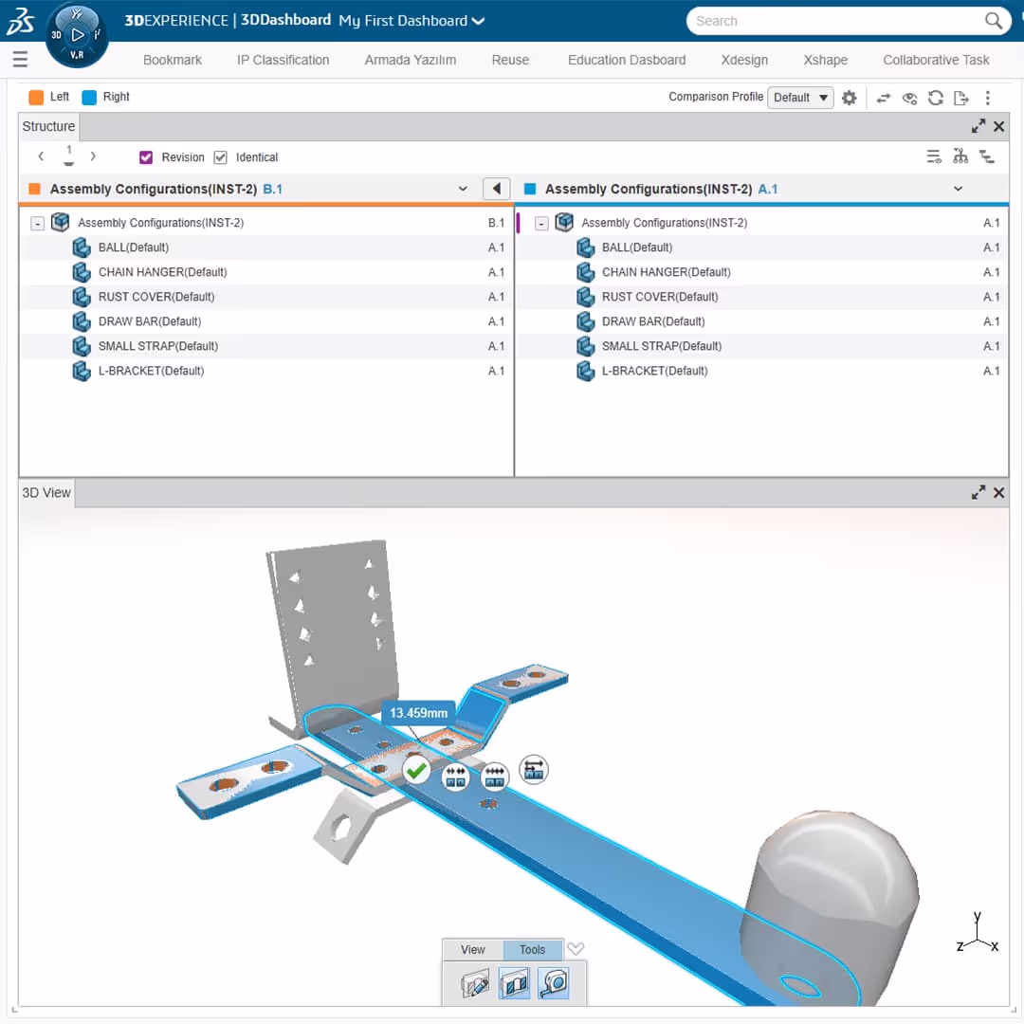Open the three-dot more options menu
This screenshot has width=1024, height=1024.
(987, 98)
